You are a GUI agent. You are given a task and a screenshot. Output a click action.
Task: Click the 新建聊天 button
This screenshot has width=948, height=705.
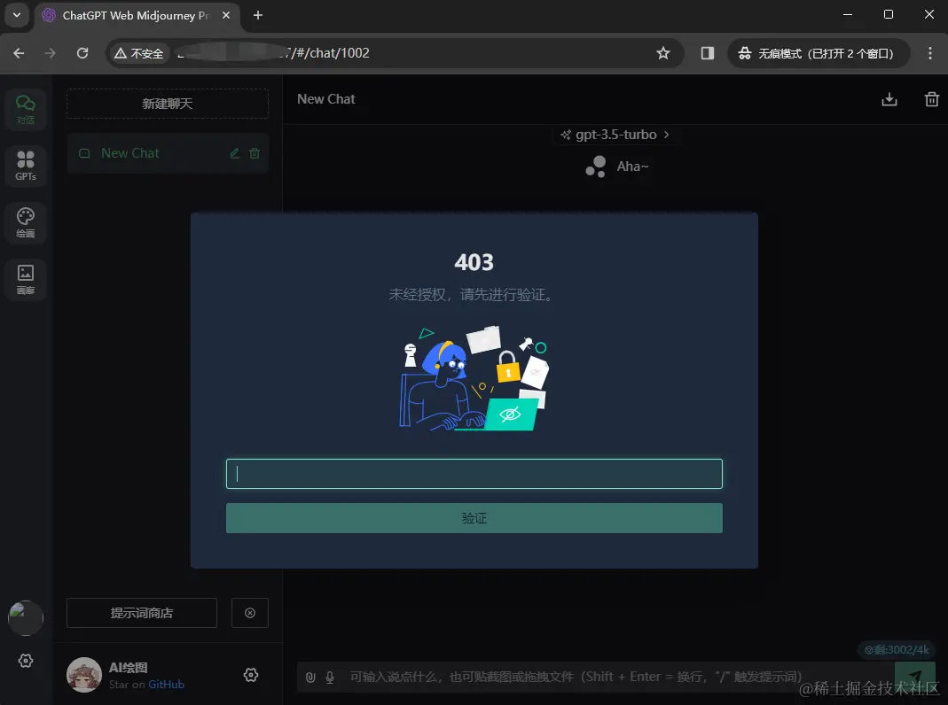pos(168,104)
